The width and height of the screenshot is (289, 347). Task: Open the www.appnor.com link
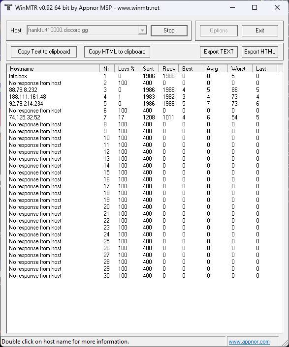[x=249, y=342]
